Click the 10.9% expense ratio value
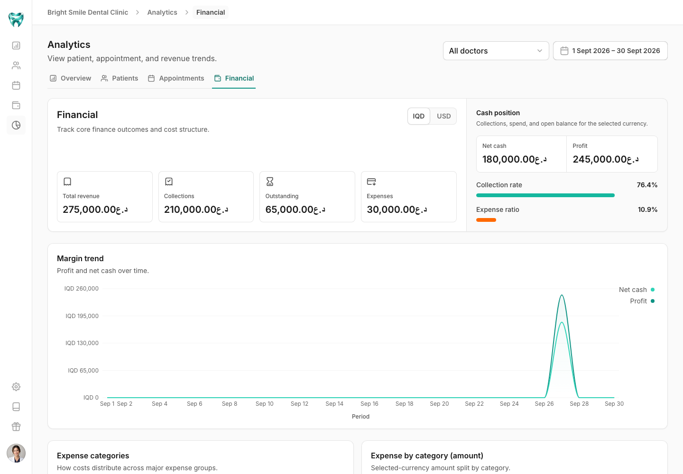683x474 pixels. (x=647, y=210)
